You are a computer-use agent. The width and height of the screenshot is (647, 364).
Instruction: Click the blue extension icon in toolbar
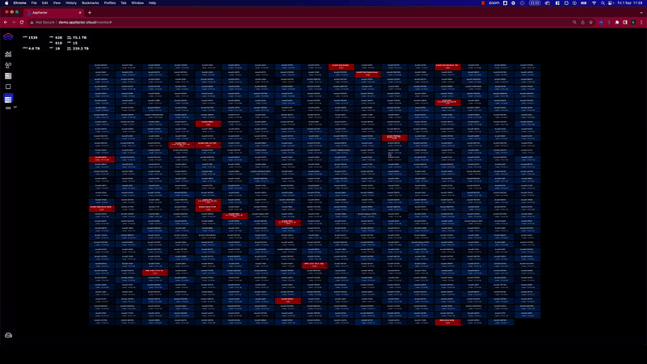[x=601, y=23]
